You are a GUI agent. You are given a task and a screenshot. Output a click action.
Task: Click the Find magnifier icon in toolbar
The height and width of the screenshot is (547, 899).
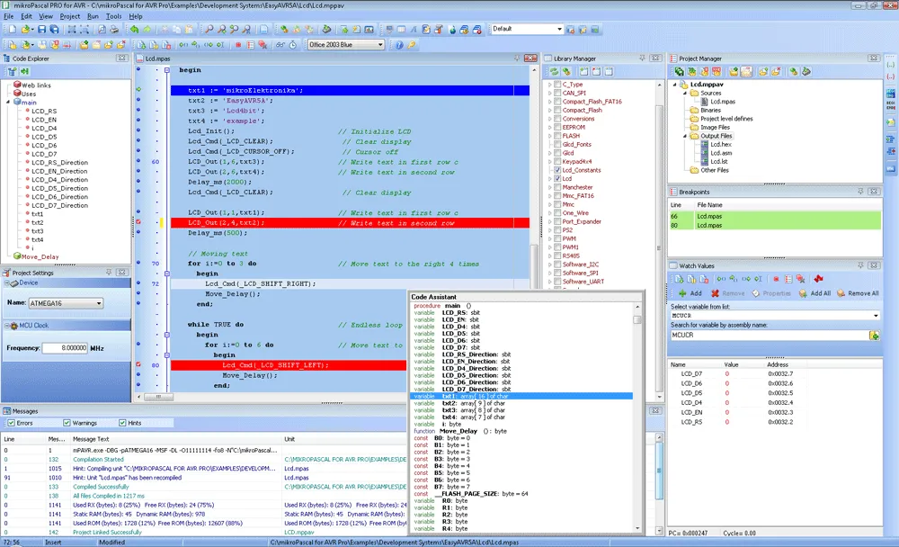pyautogui.click(x=209, y=29)
